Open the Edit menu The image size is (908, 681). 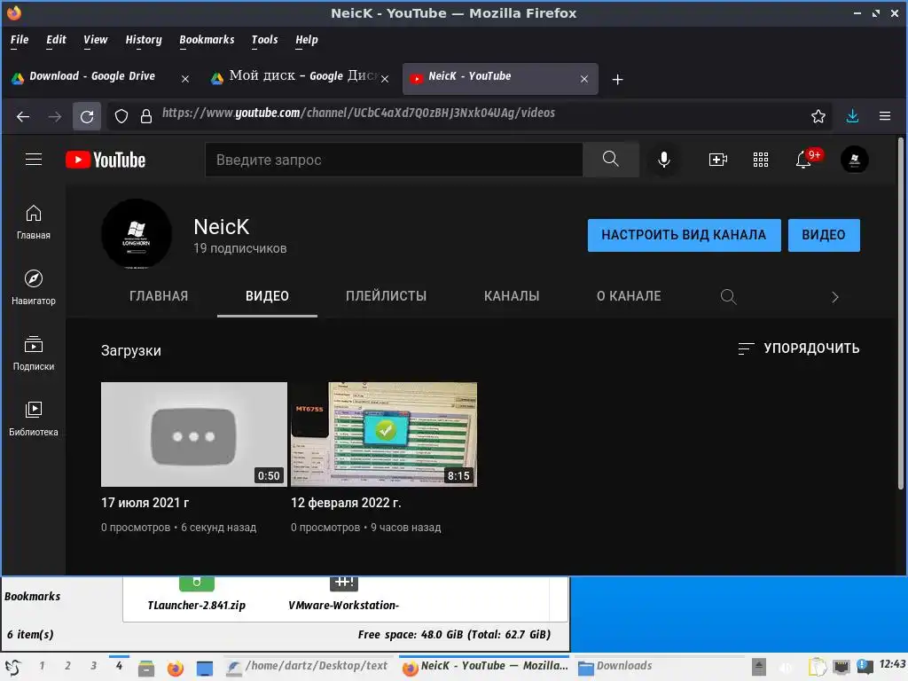[x=56, y=40]
